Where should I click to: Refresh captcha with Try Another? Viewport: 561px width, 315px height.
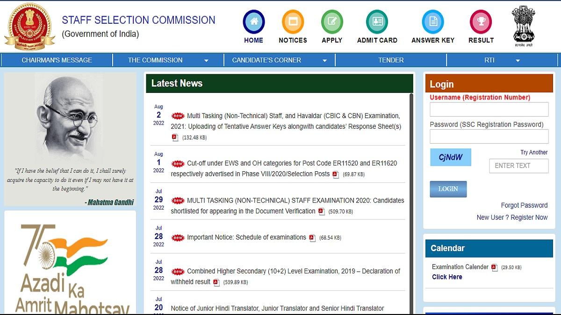tap(534, 152)
